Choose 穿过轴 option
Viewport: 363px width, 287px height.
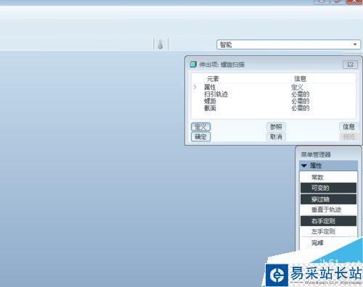click(x=328, y=199)
